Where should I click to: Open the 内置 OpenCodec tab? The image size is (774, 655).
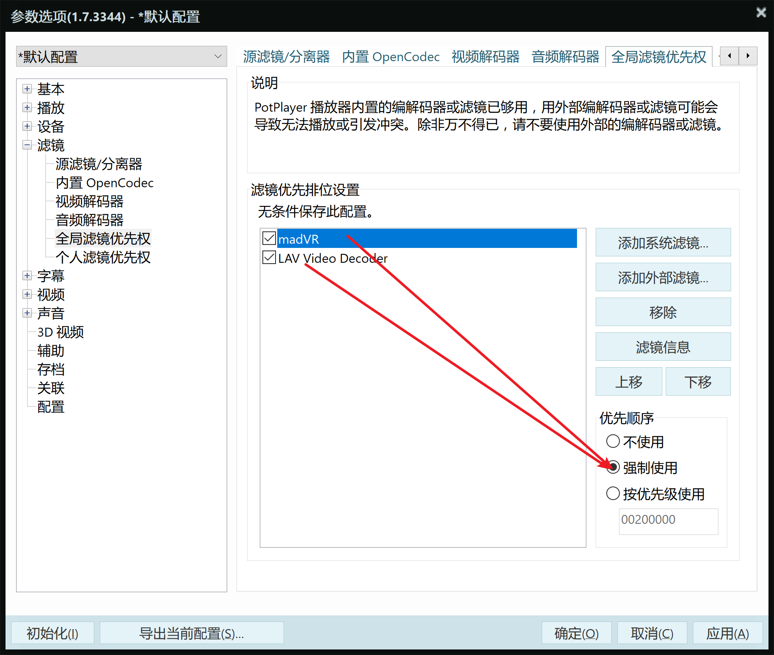click(391, 56)
